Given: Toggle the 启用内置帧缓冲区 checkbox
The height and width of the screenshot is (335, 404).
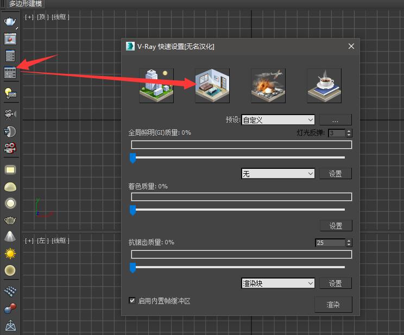Looking at the screenshot, I should pyautogui.click(x=132, y=300).
